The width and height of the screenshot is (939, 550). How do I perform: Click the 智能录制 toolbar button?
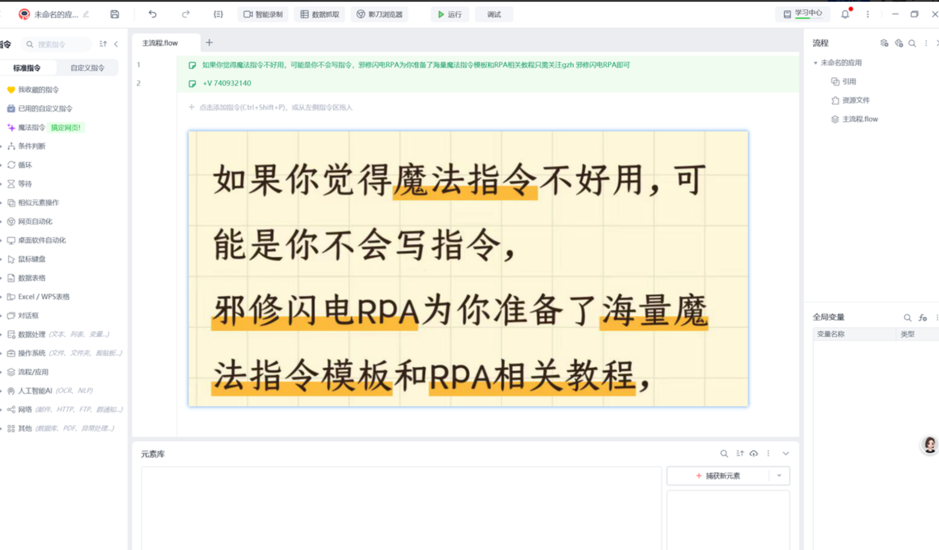263,14
